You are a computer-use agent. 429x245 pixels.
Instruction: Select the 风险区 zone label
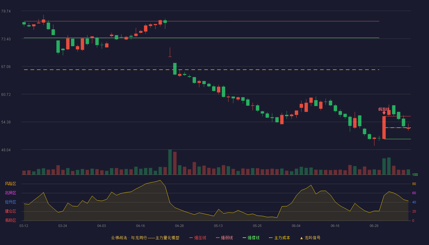pyautogui.click(x=10, y=184)
